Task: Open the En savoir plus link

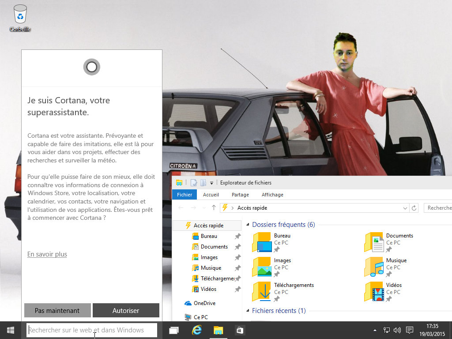Action: (x=47, y=254)
